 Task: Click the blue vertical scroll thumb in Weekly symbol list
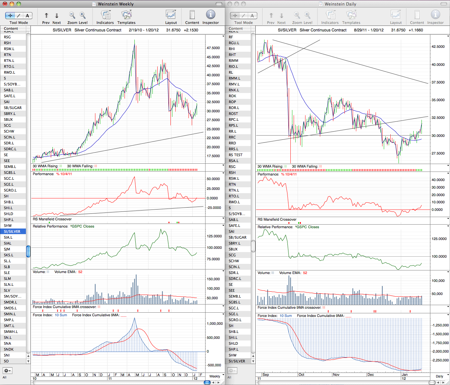point(28,251)
